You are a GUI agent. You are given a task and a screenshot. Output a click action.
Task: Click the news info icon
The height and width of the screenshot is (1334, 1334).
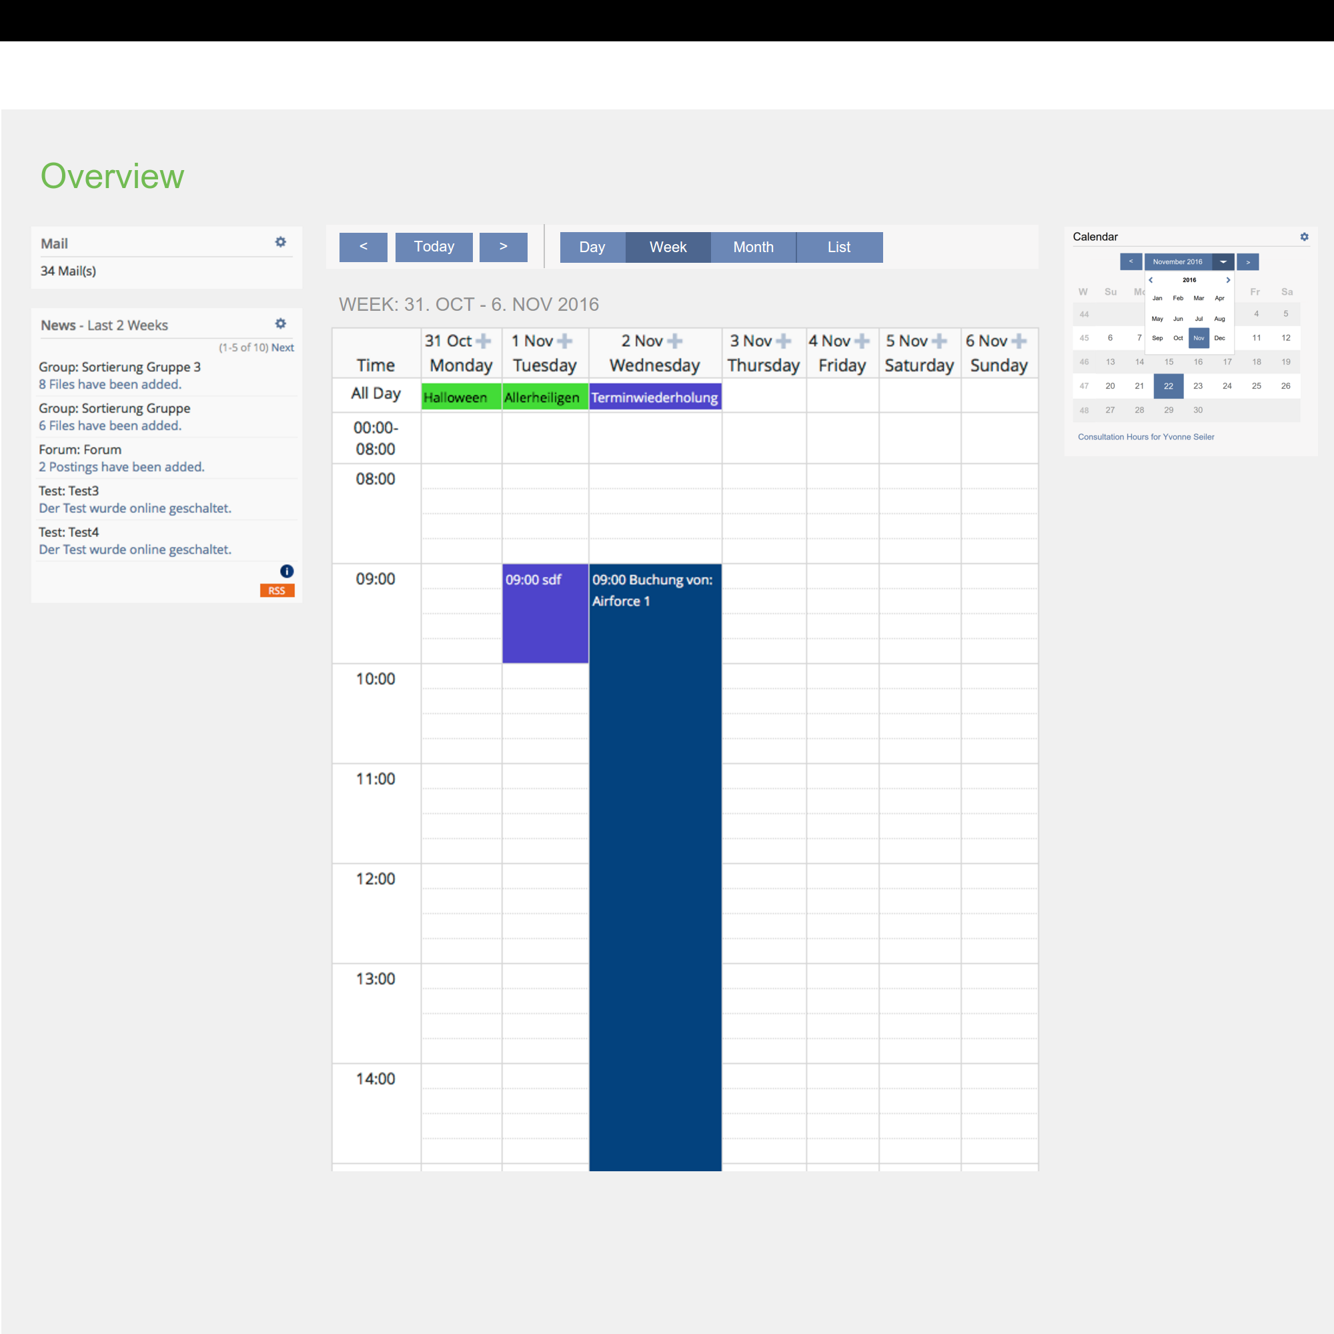tap(287, 571)
